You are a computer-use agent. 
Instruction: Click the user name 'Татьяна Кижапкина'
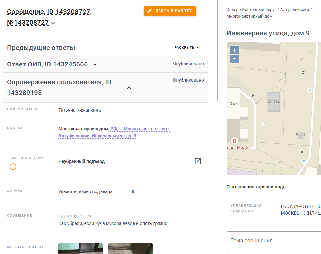[x=80, y=110]
